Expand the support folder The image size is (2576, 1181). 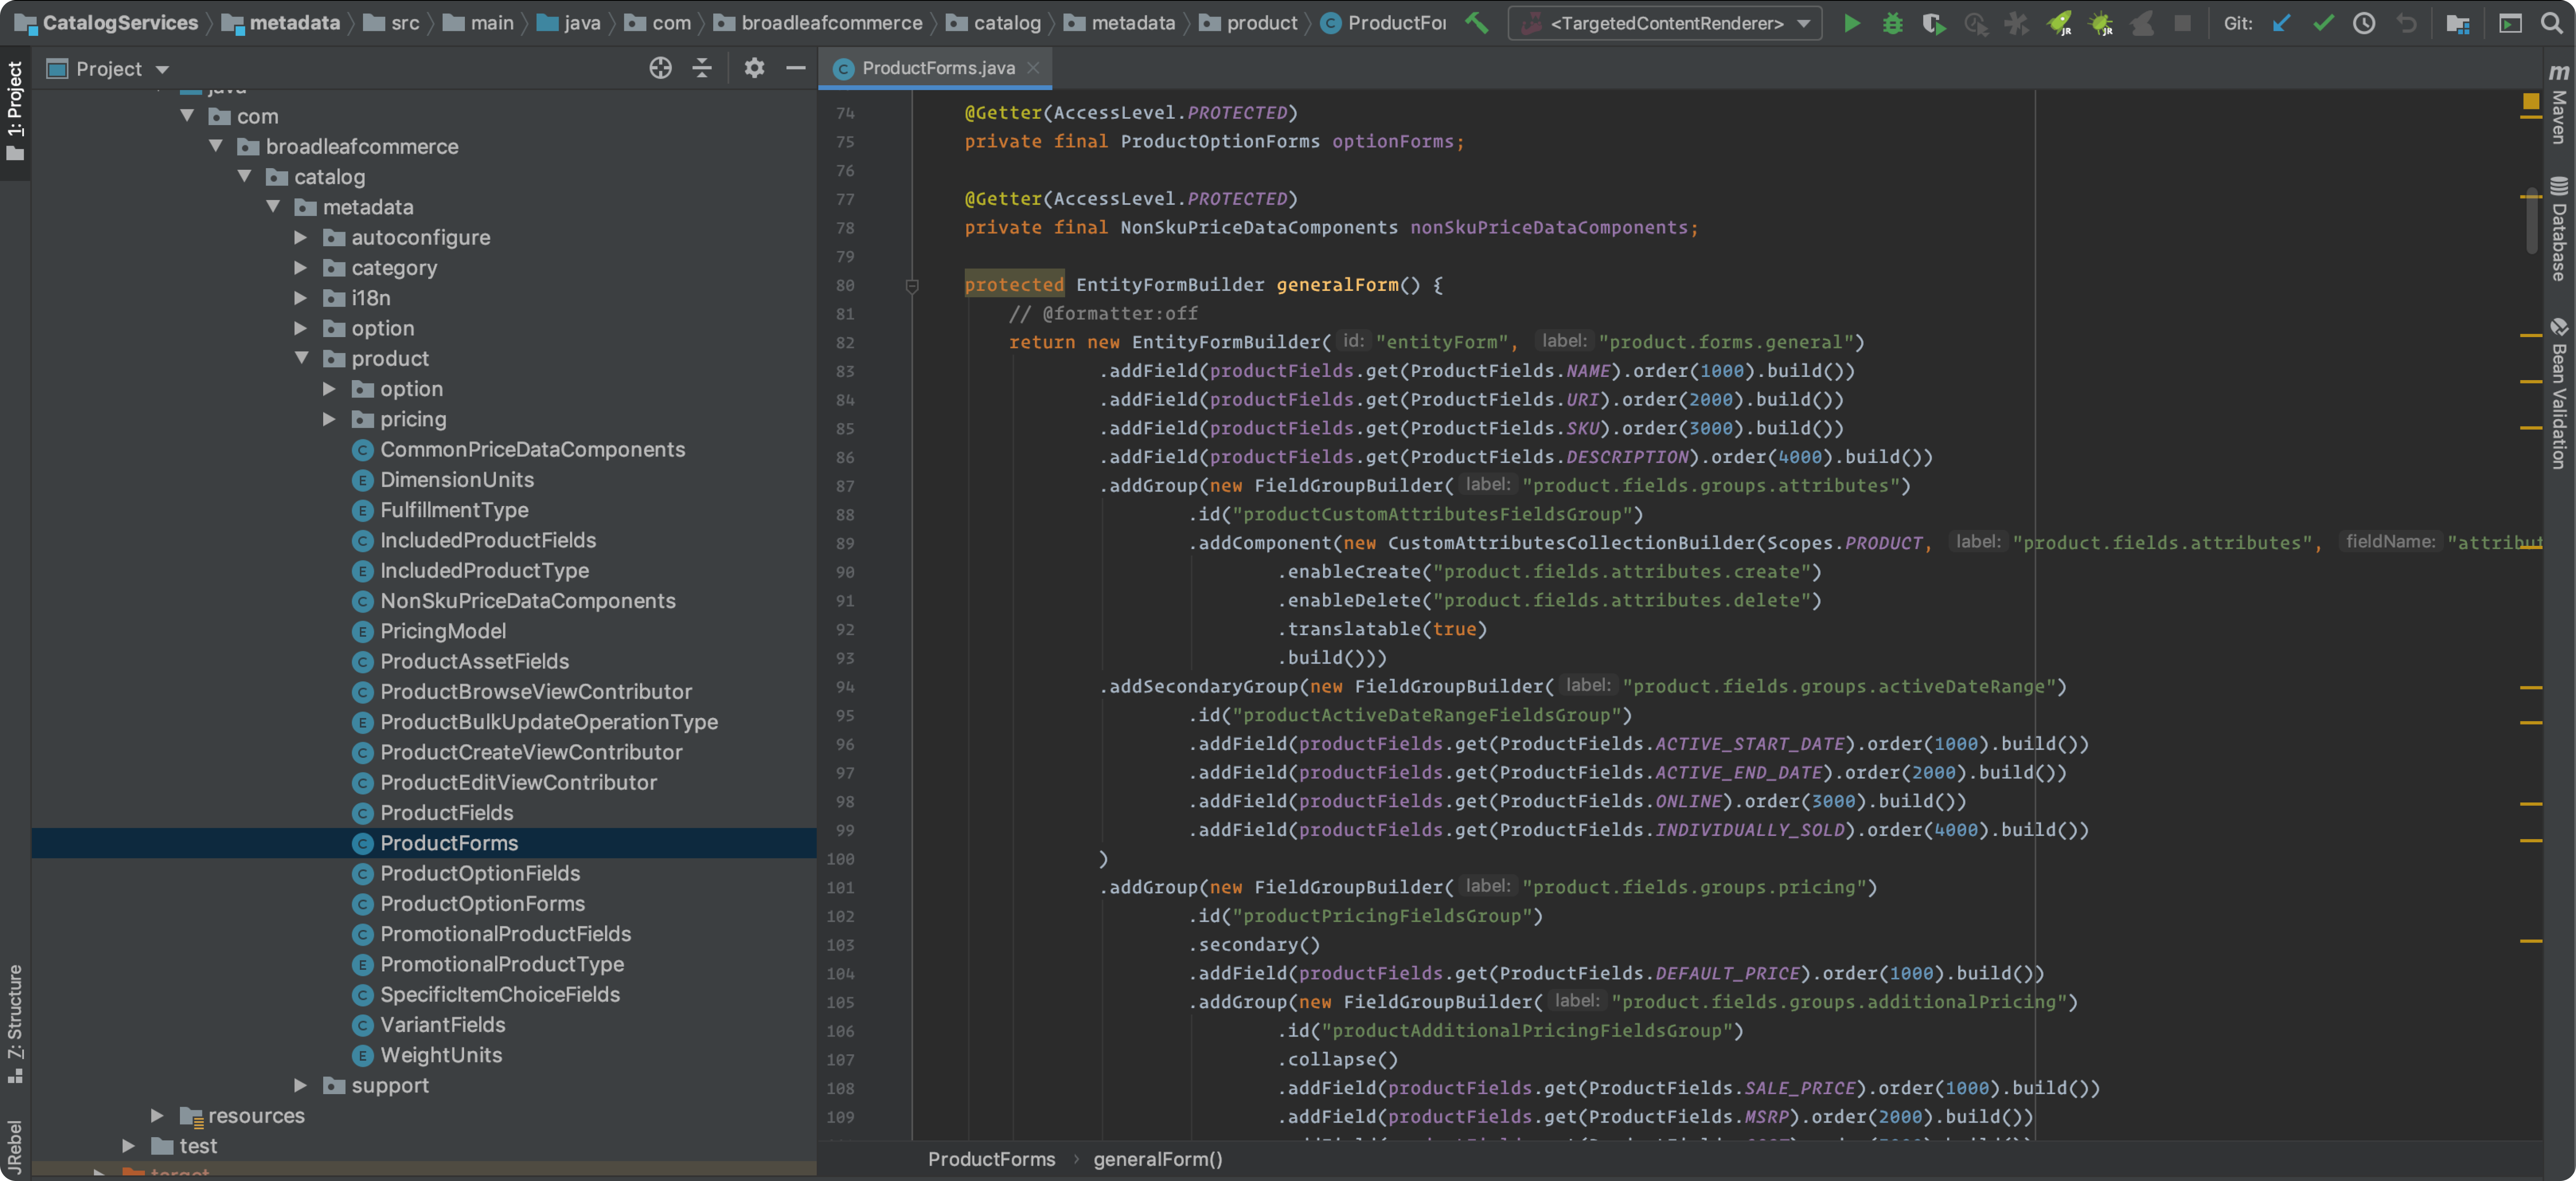click(301, 1085)
